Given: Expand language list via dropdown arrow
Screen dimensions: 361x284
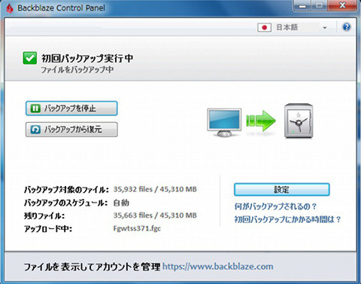Looking at the screenshot, I should pos(325,28).
